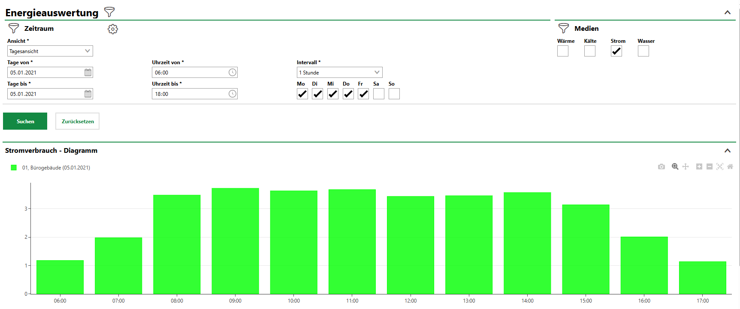
Task: Autoscale the chart axes
Action: [x=720, y=166]
